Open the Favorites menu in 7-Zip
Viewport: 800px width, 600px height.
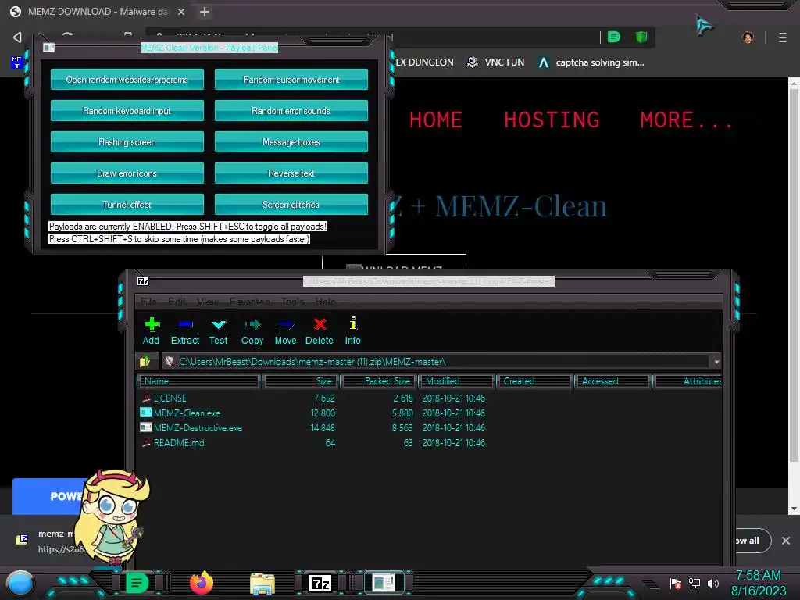pos(249,302)
